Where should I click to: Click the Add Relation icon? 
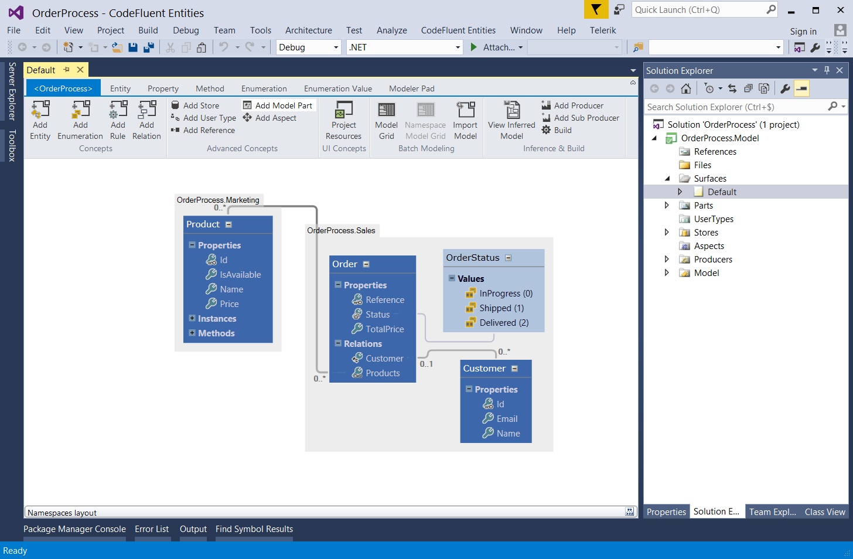146,110
